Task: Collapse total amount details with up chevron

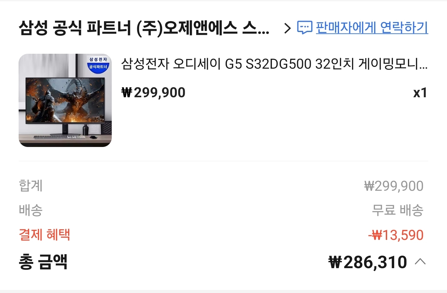Action: (x=420, y=262)
